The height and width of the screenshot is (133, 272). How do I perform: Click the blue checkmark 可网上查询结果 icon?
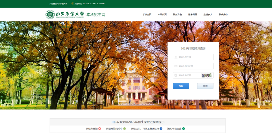(161, 129)
